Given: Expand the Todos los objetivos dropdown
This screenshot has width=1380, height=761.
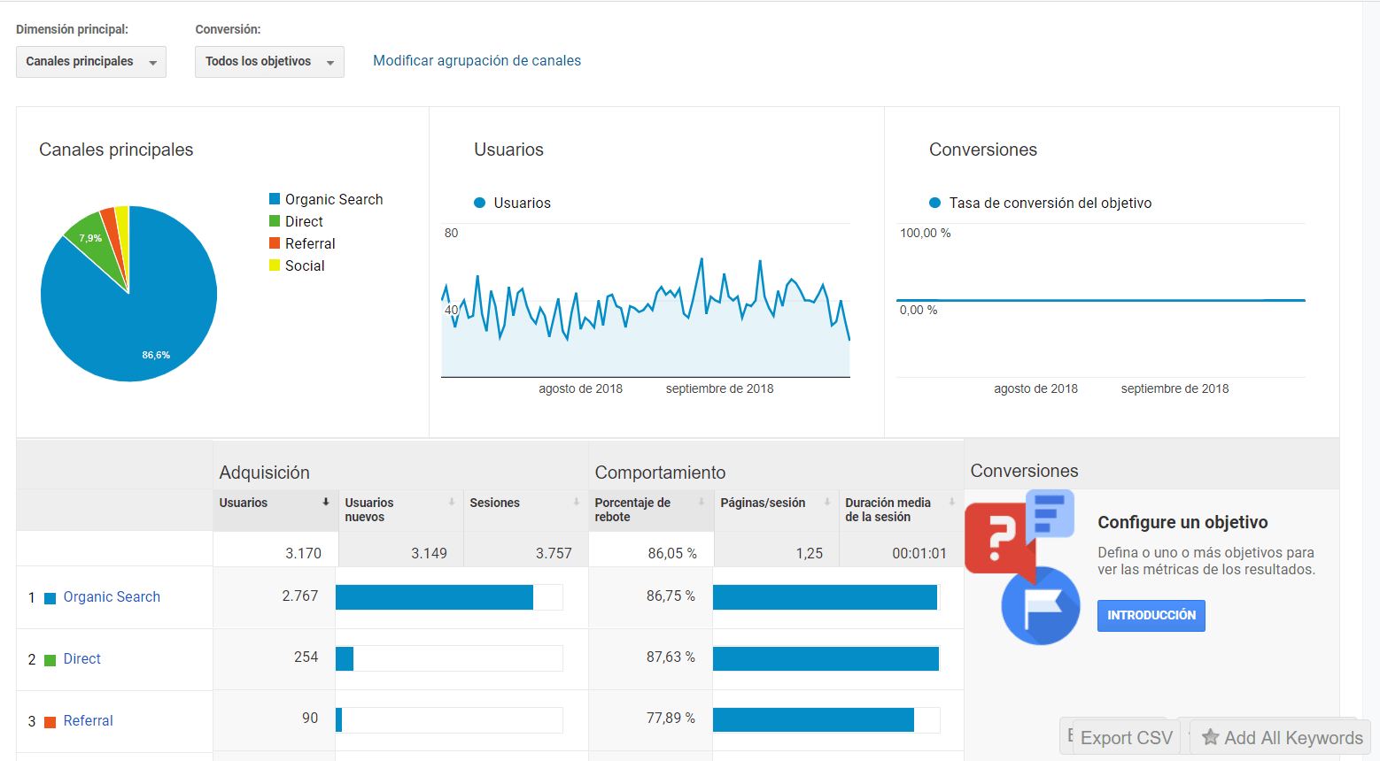Looking at the screenshot, I should [269, 62].
